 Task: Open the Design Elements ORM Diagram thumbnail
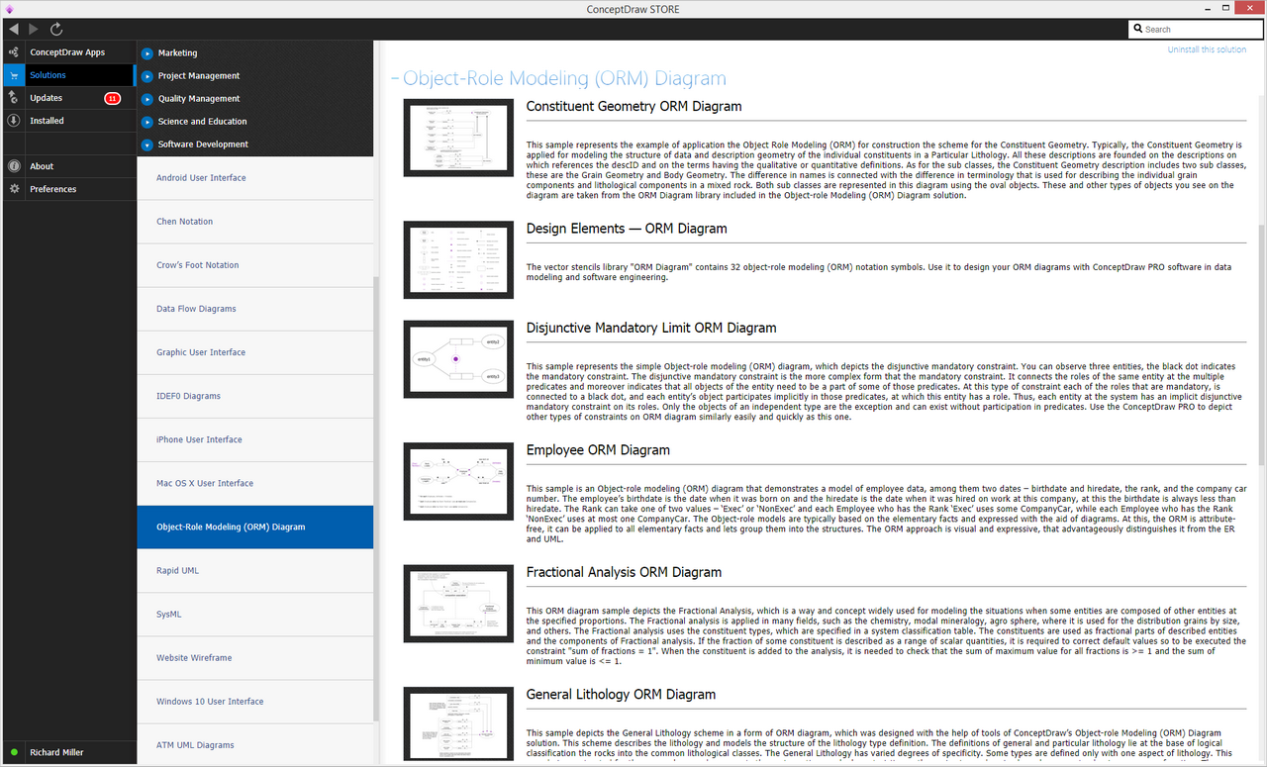tap(458, 259)
